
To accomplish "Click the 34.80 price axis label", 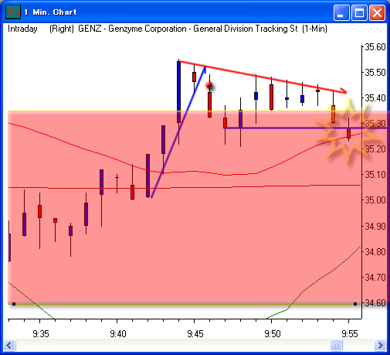I will [x=375, y=251].
